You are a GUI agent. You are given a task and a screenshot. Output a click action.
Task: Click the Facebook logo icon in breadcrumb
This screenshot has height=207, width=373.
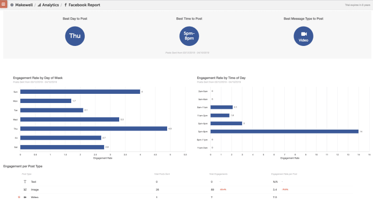(65, 5)
